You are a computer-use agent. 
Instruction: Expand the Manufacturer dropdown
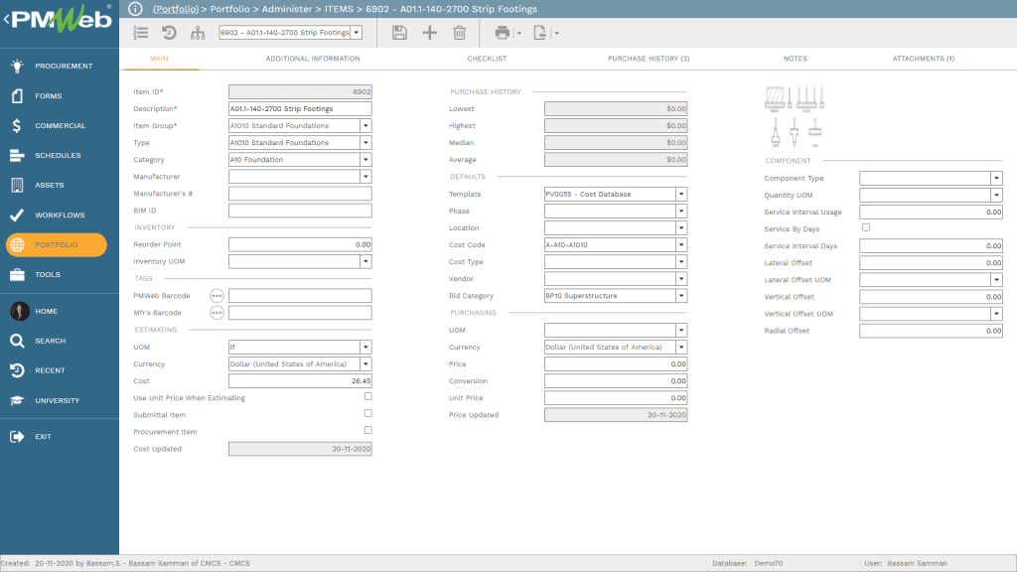click(365, 177)
